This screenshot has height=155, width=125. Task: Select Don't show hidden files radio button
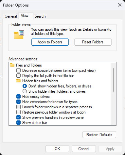(x=25, y=86)
